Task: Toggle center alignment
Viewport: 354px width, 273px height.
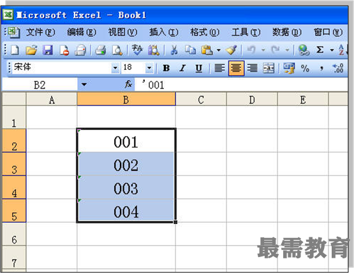Action: click(x=236, y=68)
